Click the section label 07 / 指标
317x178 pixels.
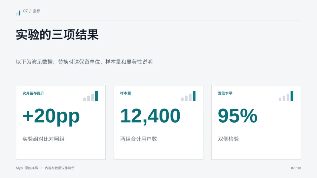32,11
